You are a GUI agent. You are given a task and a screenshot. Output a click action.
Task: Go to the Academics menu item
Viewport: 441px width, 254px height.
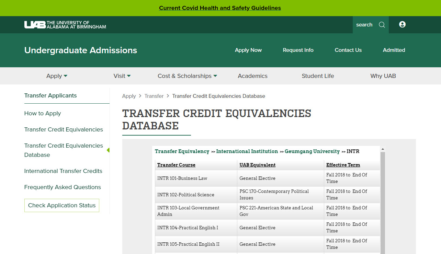[x=252, y=76]
